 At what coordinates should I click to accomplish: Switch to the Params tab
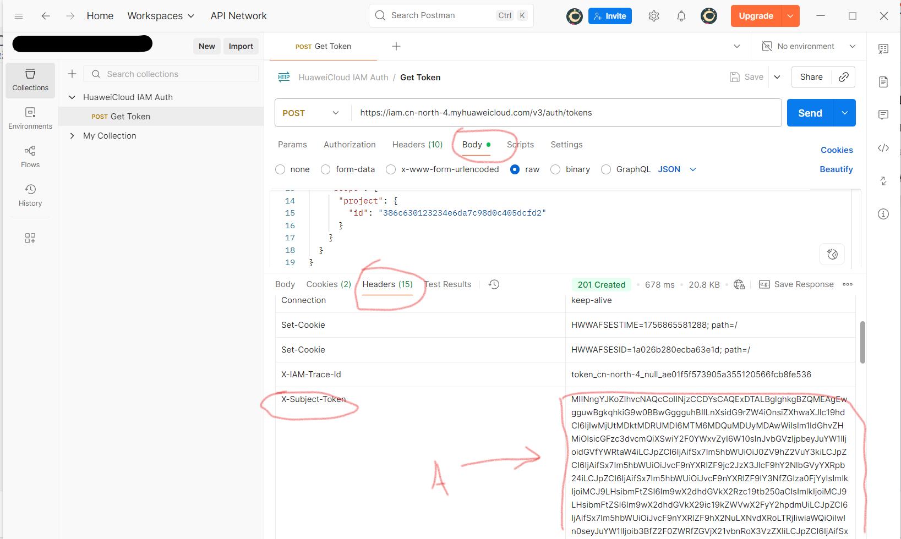[x=292, y=145]
